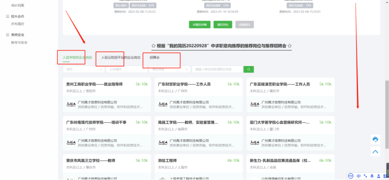Viewport: 389px width, 180px height.
Task: Open the 工作城市 dropdown filter
Action: [127, 69]
